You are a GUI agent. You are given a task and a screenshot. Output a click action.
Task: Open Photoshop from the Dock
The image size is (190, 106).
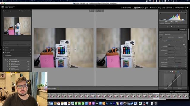click(111, 103)
